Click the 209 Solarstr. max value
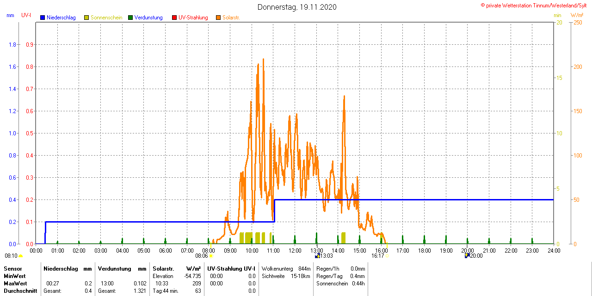This screenshot has width=592, height=296. (x=197, y=284)
